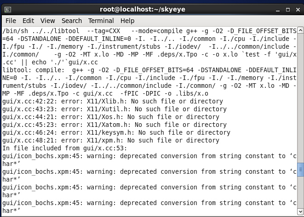The image size is (304, 217).
Task: Open the Edit menu
Action: 29,21
